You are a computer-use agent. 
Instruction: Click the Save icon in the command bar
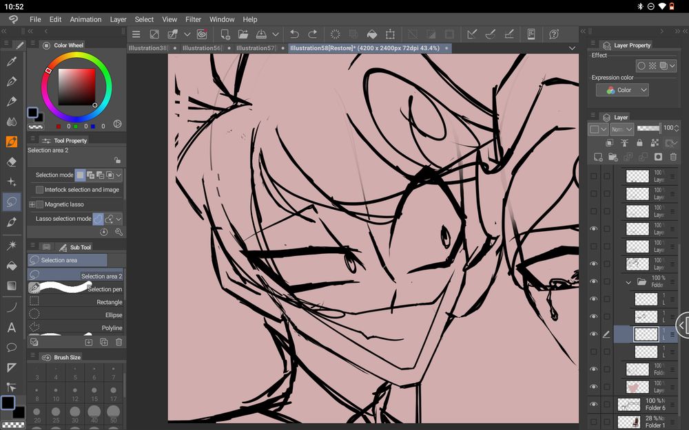click(261, 34)
